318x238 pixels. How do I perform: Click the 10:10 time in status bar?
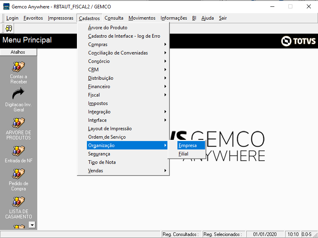293,234
